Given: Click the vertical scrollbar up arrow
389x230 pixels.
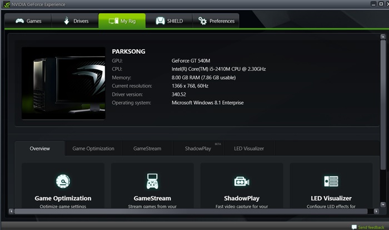Looking at the screenshot, I should (x=383, y=37).
